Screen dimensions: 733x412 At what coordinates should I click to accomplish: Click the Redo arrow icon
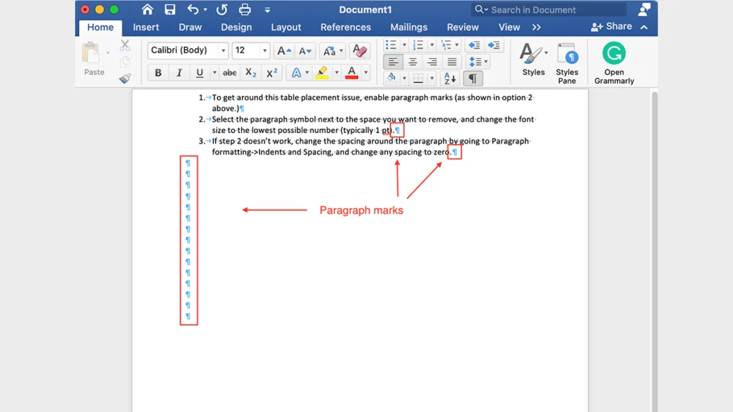point(222,9)
